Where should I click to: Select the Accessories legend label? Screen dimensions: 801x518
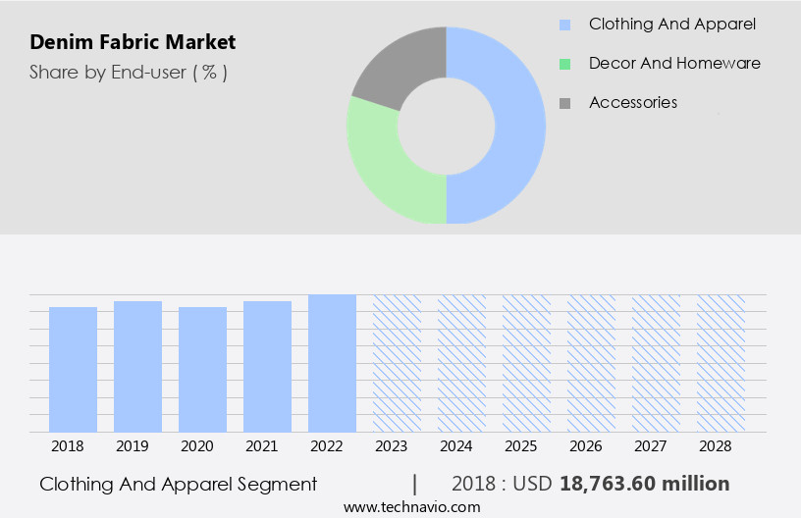(632, 102)
